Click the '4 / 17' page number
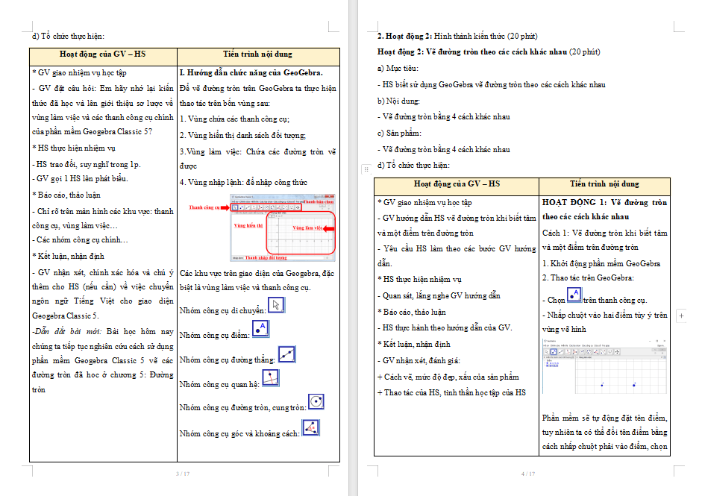 click(528, 474)
